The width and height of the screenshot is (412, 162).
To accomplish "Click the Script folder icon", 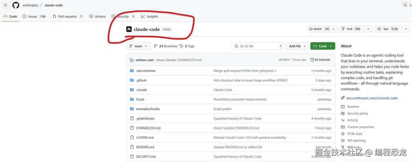I will (132, 99).
